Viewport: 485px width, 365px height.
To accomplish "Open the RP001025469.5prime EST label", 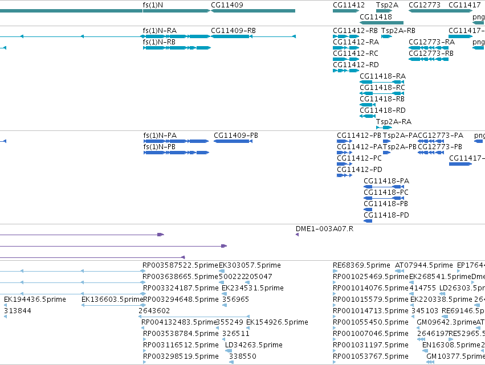I will pyautogui.click(x=370, y=276).
